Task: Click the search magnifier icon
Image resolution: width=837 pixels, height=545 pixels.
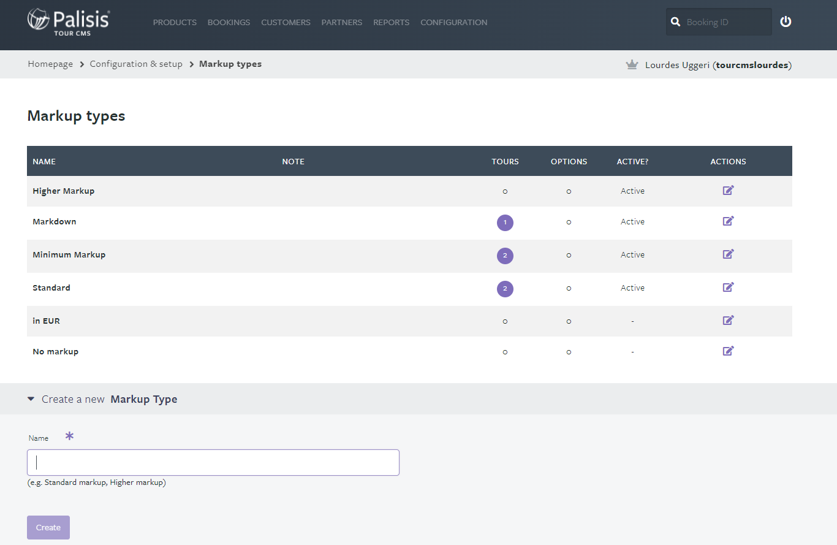Action: pos(675,21)
